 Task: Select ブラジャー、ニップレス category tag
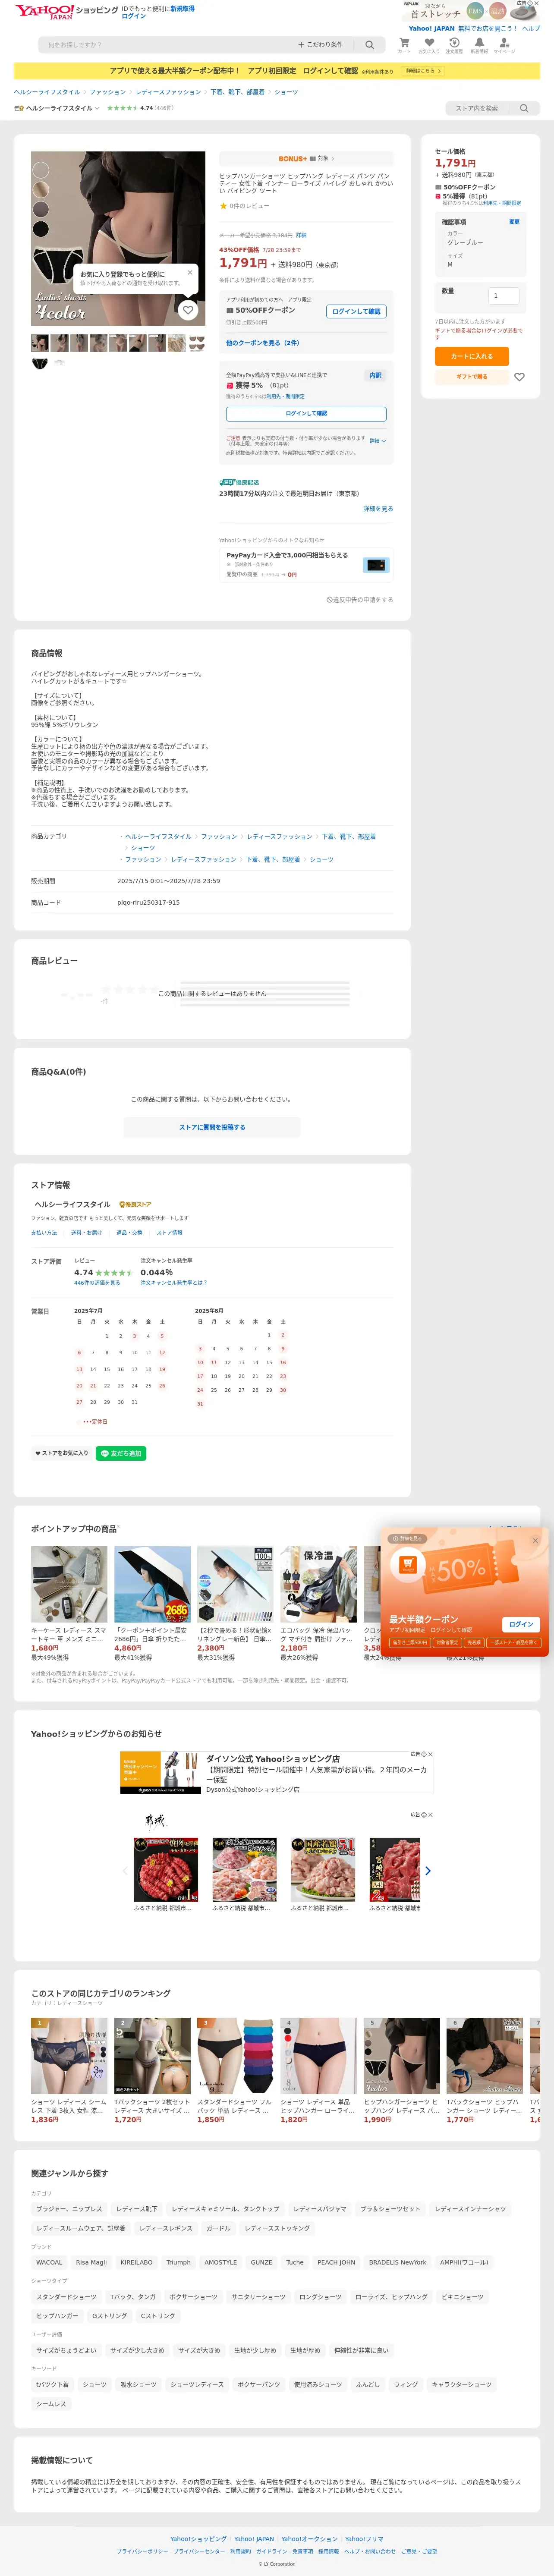pyautogui.click(x=68, y=2208)
